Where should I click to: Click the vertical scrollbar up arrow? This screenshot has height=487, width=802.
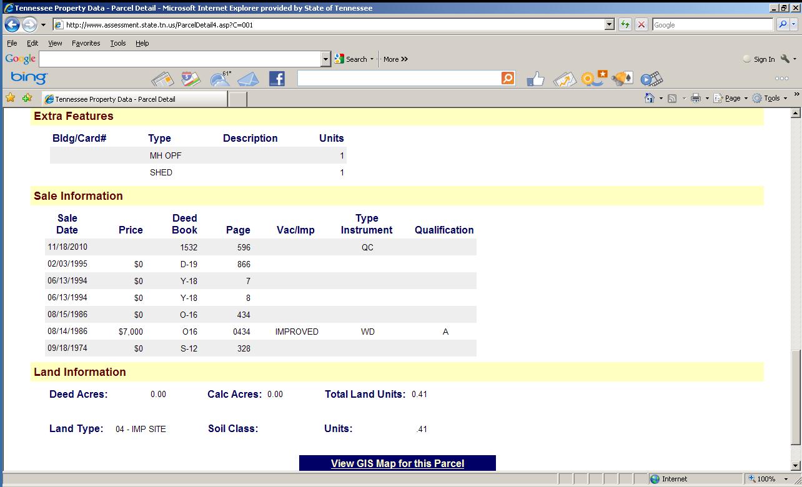796,113
